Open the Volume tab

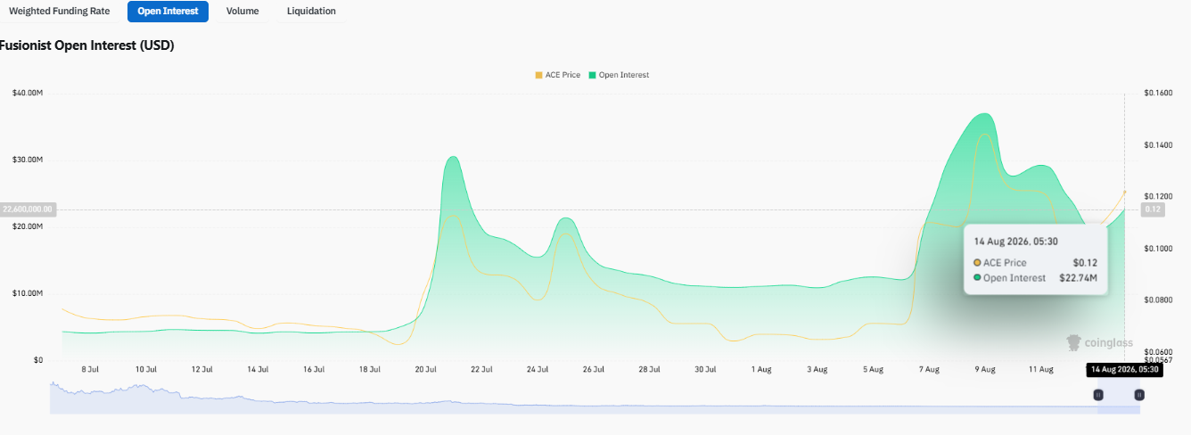pyautogui.click(x=242, y=12)
